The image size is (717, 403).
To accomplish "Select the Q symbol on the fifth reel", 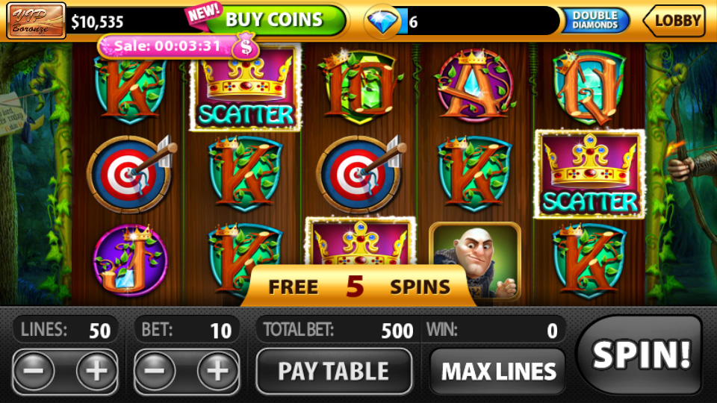I will [589, 87].
